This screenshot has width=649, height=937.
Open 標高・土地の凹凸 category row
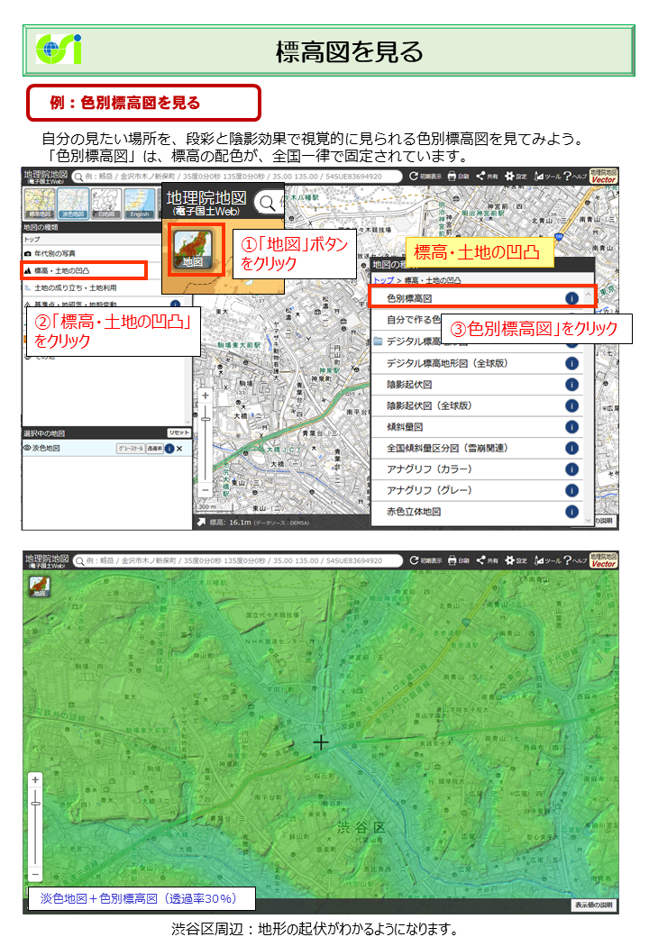(x=84, y=270)
